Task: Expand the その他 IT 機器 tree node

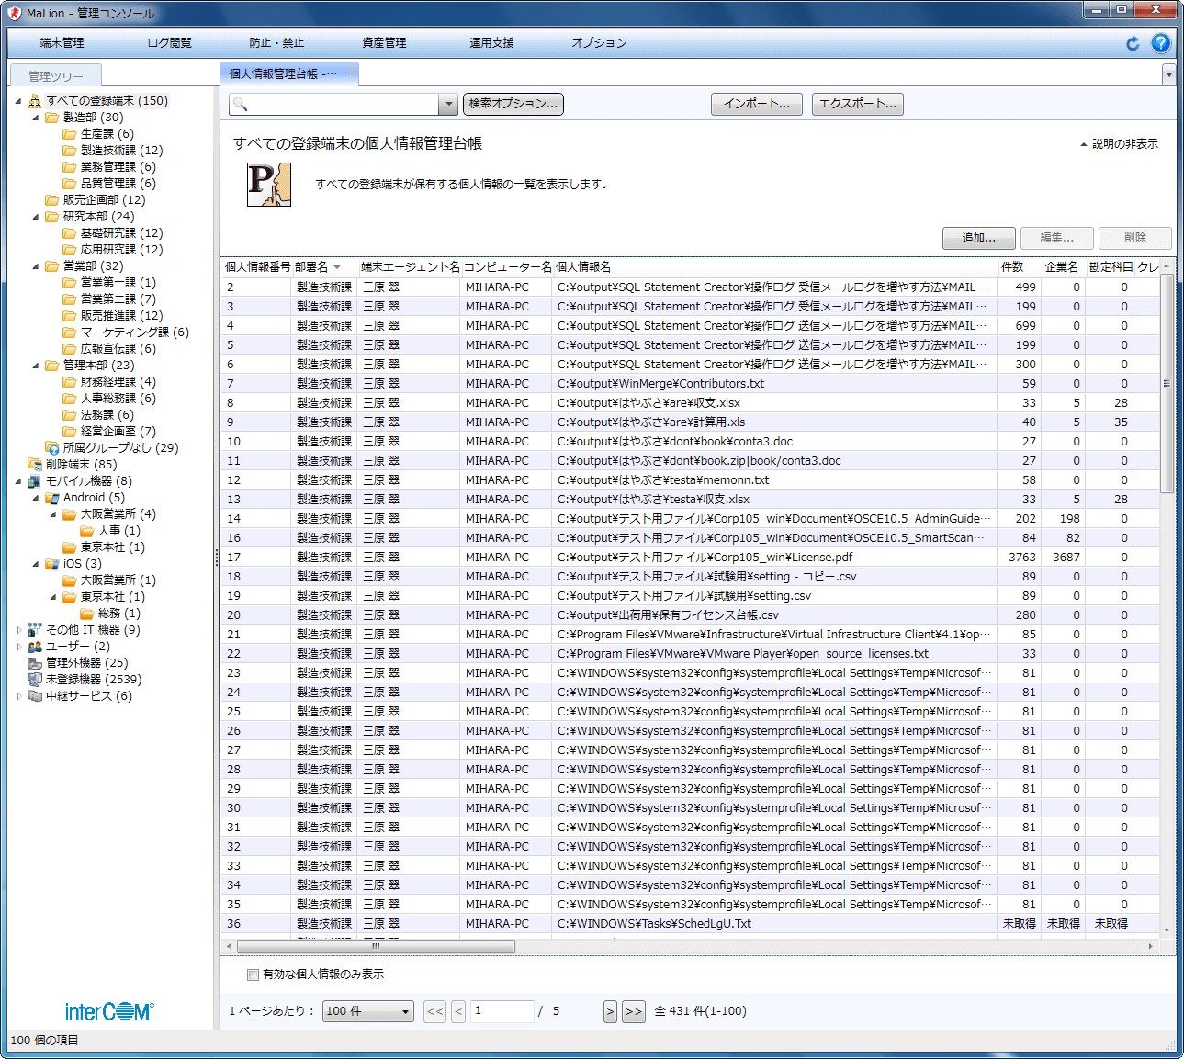Action: pyautogui.click(x=19, y=630)
